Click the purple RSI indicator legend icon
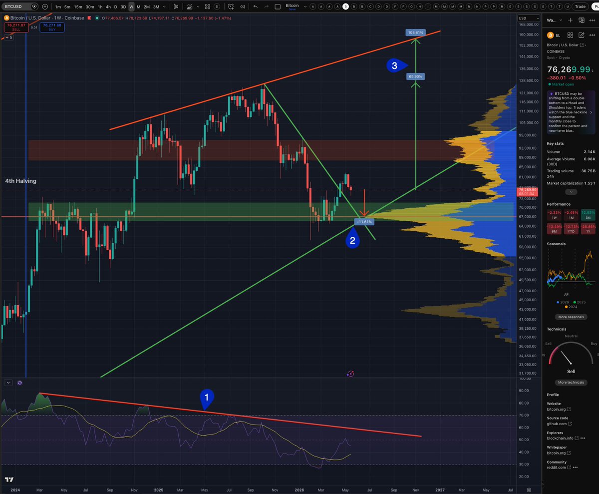Image resolution: width=599 pixels, height=494 pixels. tap(19, 383)
